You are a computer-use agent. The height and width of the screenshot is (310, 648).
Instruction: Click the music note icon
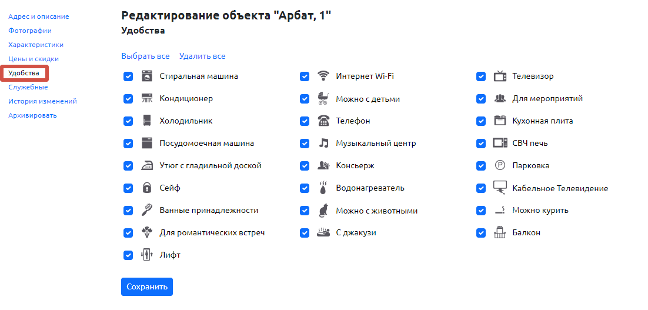[323, 144]
